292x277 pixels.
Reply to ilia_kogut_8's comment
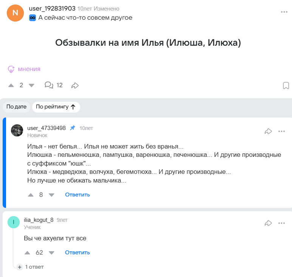(x=77, y=253)
